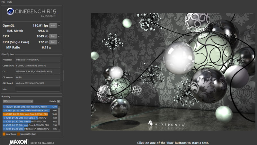257x145 pixels.
Task: Run the CPU benchmark test
Action: tap(53, 36)
